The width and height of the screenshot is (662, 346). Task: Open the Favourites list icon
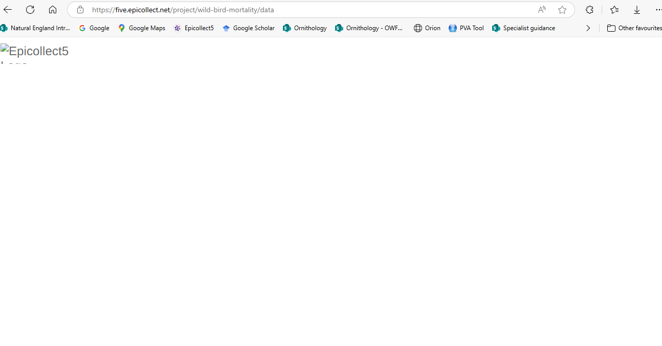[614, 10]
